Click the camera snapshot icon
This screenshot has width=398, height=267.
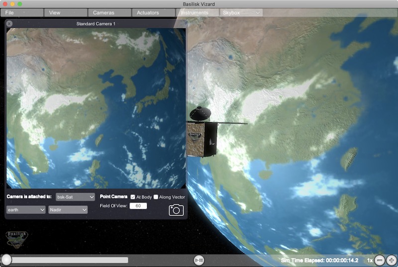[176, 210]
